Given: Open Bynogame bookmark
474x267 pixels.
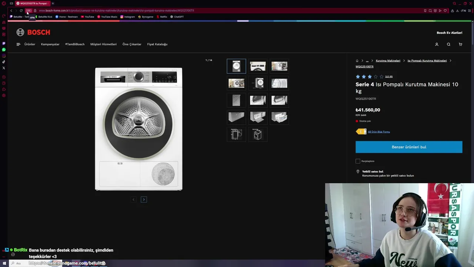Looking at the screenshot, I should [x=146, y=17].
